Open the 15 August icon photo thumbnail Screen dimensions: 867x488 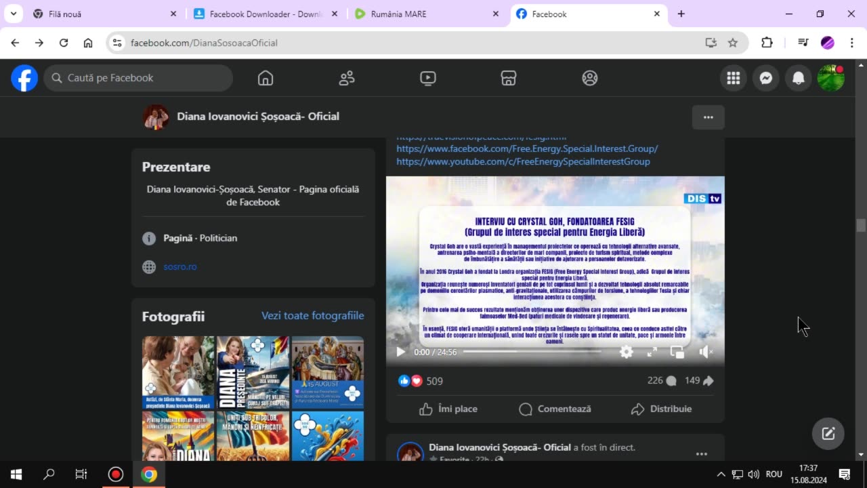click(328, 373)
